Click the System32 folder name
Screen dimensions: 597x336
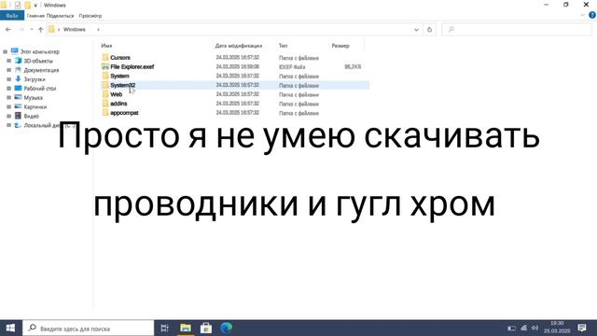[122, 85]
